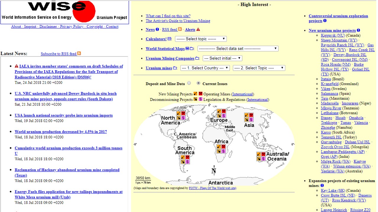
Task: Click the WISE Uranium Project logo banner
Action: coord(65,12)
